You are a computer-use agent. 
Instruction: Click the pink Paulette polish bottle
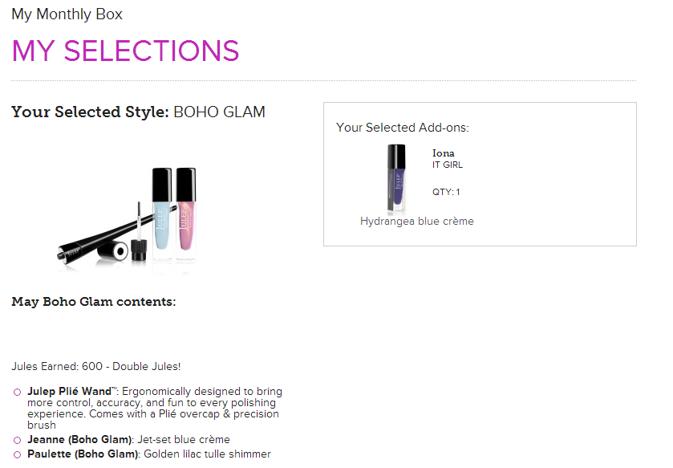[186, 213]
